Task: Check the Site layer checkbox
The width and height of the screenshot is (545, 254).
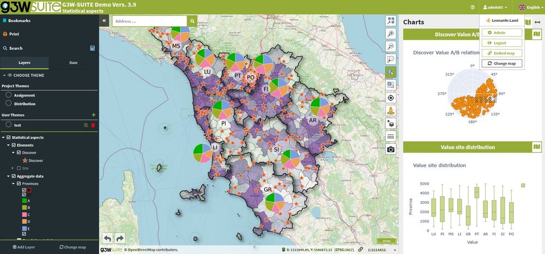Action: pyautogui.click(x=19, y=168)
